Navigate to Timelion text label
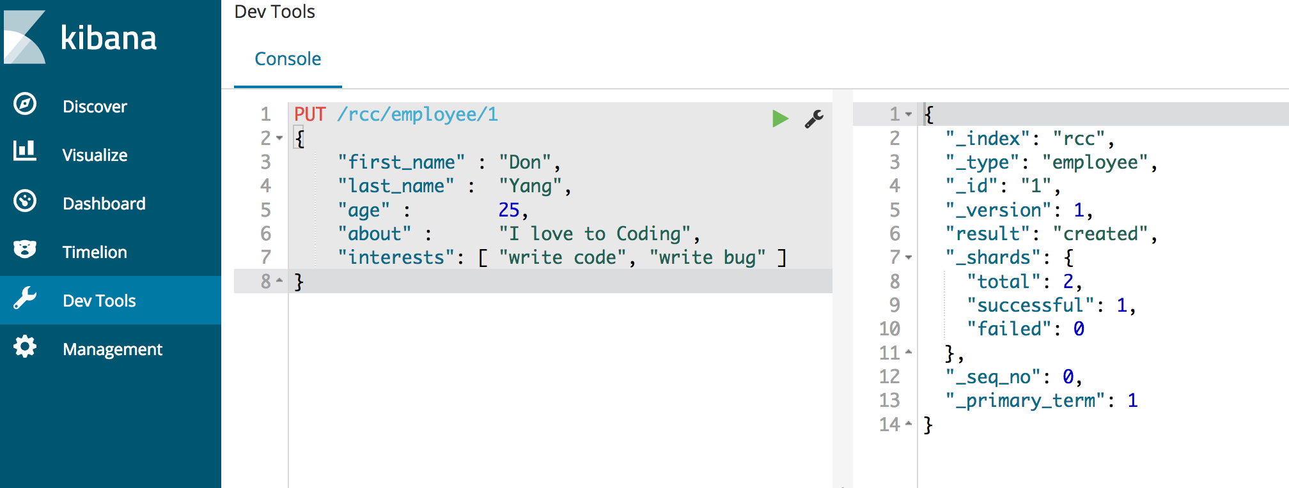 click(x=95, y=252)
